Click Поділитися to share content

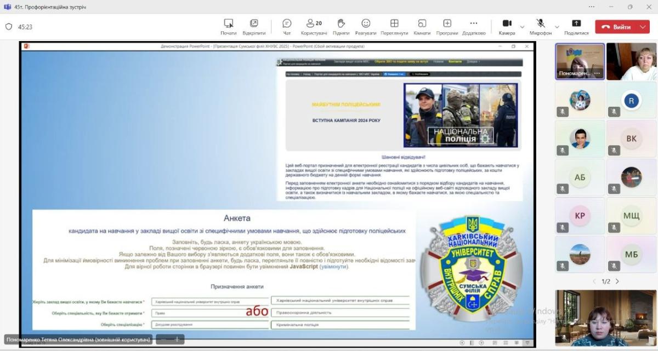pyautogui.click(x=576, y=26)
